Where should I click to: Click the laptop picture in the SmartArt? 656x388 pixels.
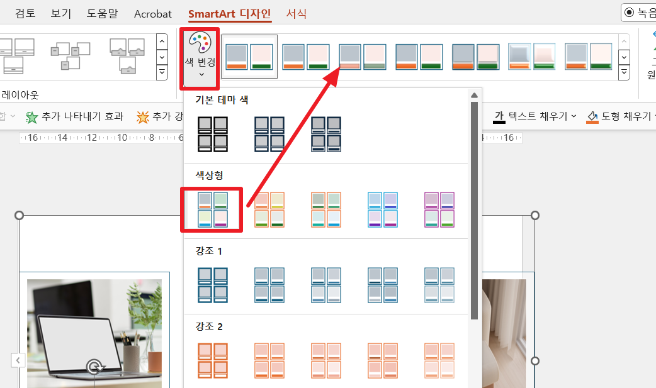pyautogui.click(x=94, y=333)
